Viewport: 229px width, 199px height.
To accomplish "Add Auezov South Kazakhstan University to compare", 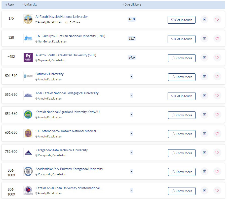I will [x=205, y=58].
